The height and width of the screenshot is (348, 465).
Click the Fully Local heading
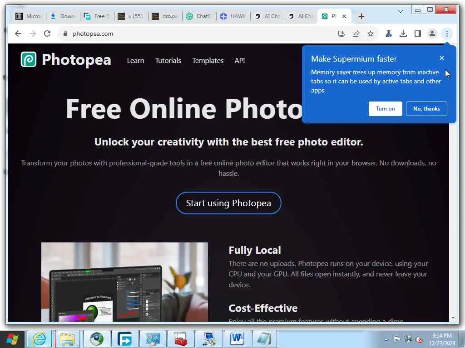point(254,250)
